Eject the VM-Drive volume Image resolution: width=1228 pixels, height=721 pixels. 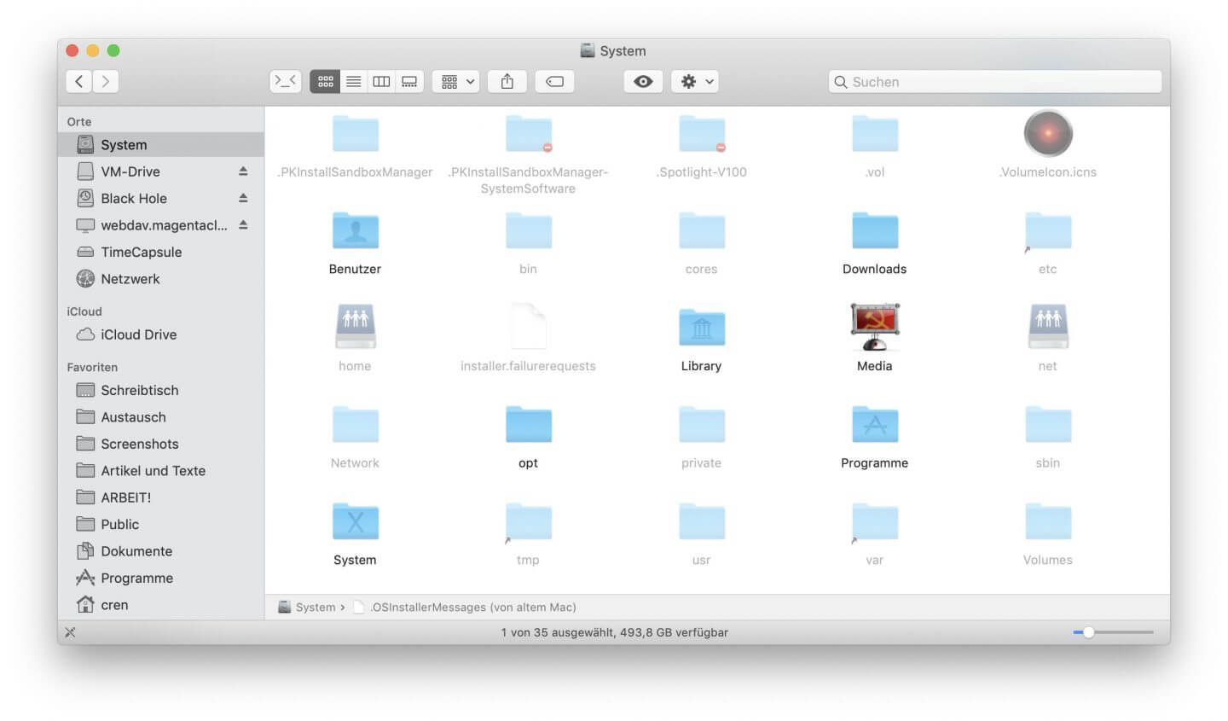pos(243,172)
